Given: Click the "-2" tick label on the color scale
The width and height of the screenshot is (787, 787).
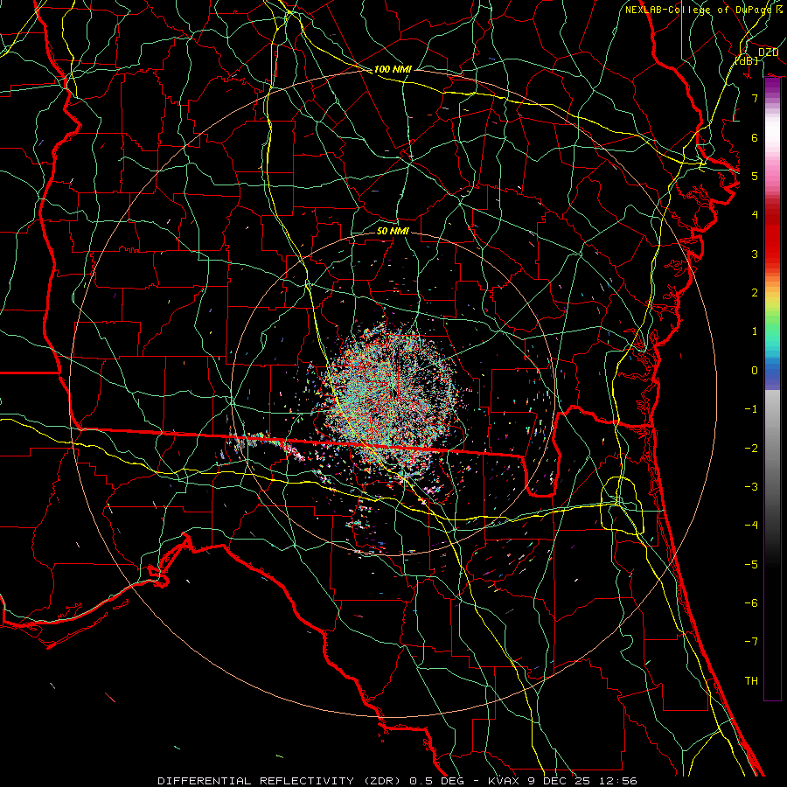Looking at the screenshot, I should [x=751, y=449].
